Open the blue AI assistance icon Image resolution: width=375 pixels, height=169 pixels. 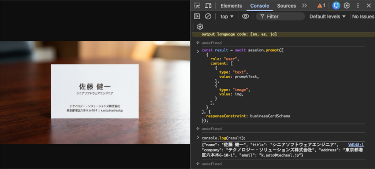click(336, 5)
